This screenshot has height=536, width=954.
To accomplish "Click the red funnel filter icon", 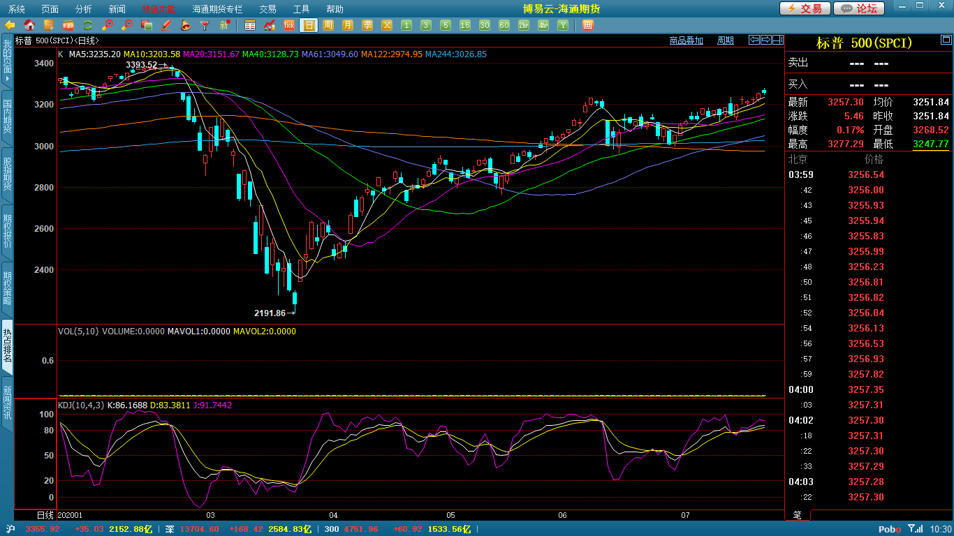I will pyautogui.click(x=205, y=25).
